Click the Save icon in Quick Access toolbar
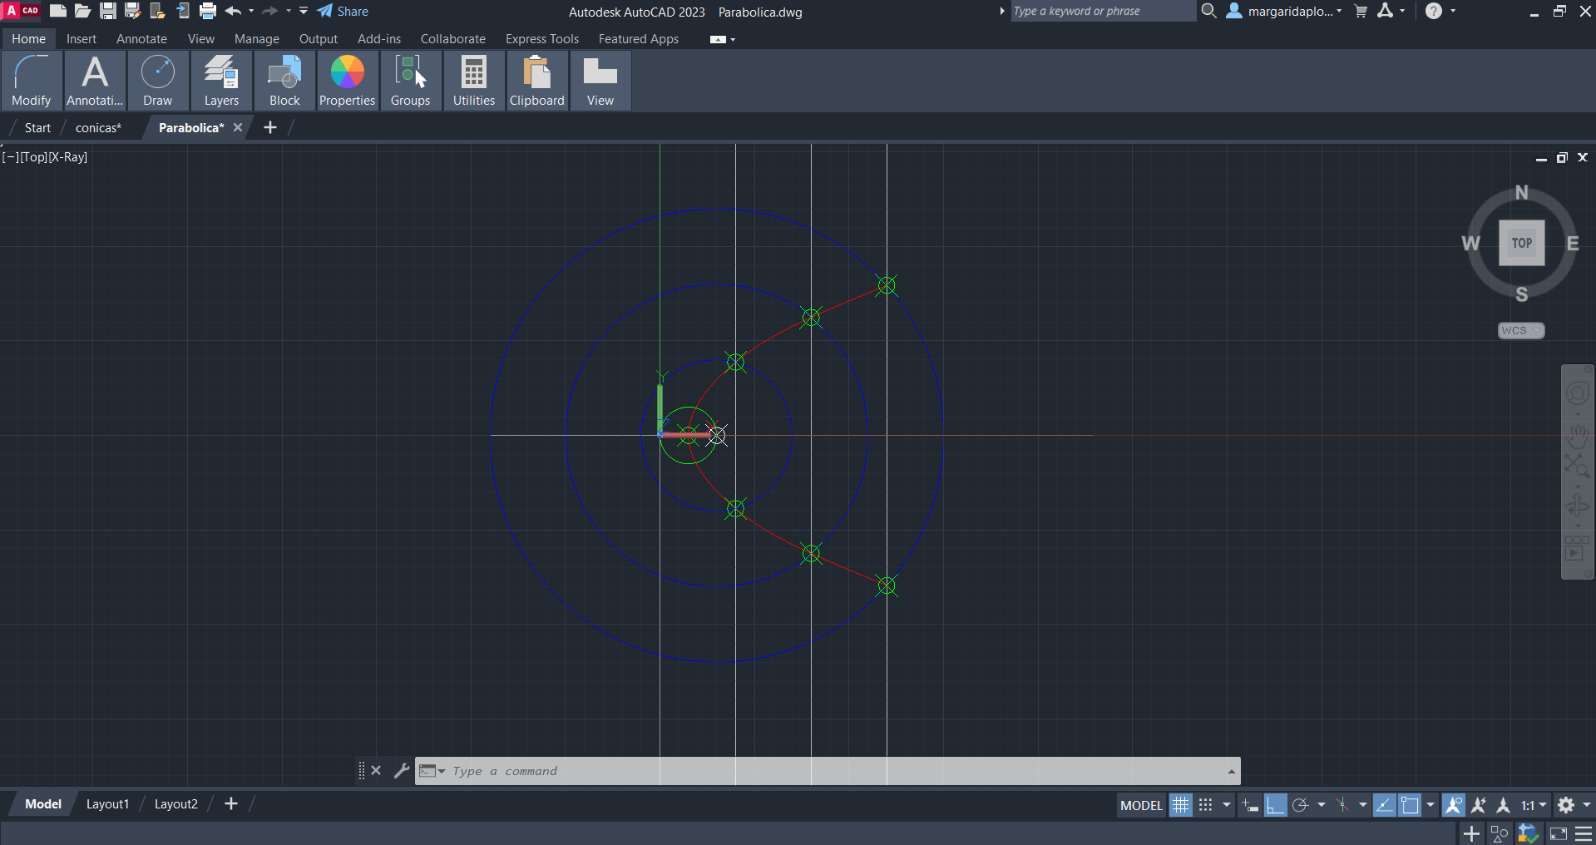 (x=108, y=11)
